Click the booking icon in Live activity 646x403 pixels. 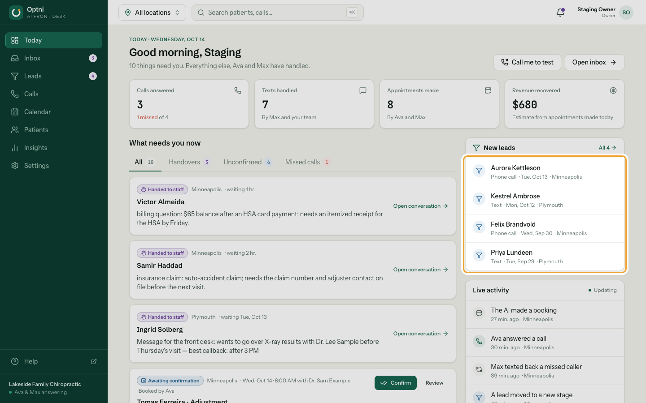pyautogui.click(x=479, y=313)
